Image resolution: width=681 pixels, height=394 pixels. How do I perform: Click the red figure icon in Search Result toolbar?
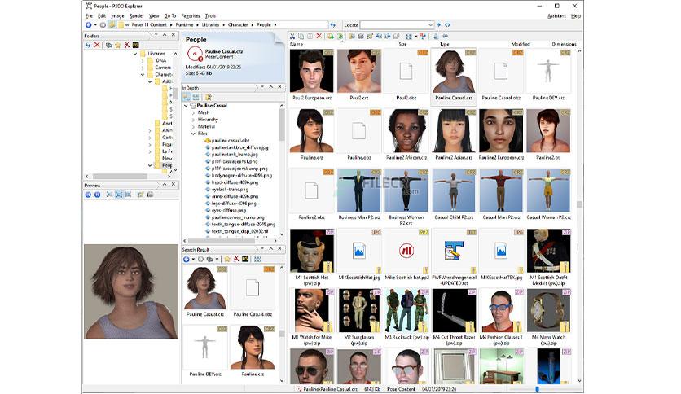(x=236, y=259)
